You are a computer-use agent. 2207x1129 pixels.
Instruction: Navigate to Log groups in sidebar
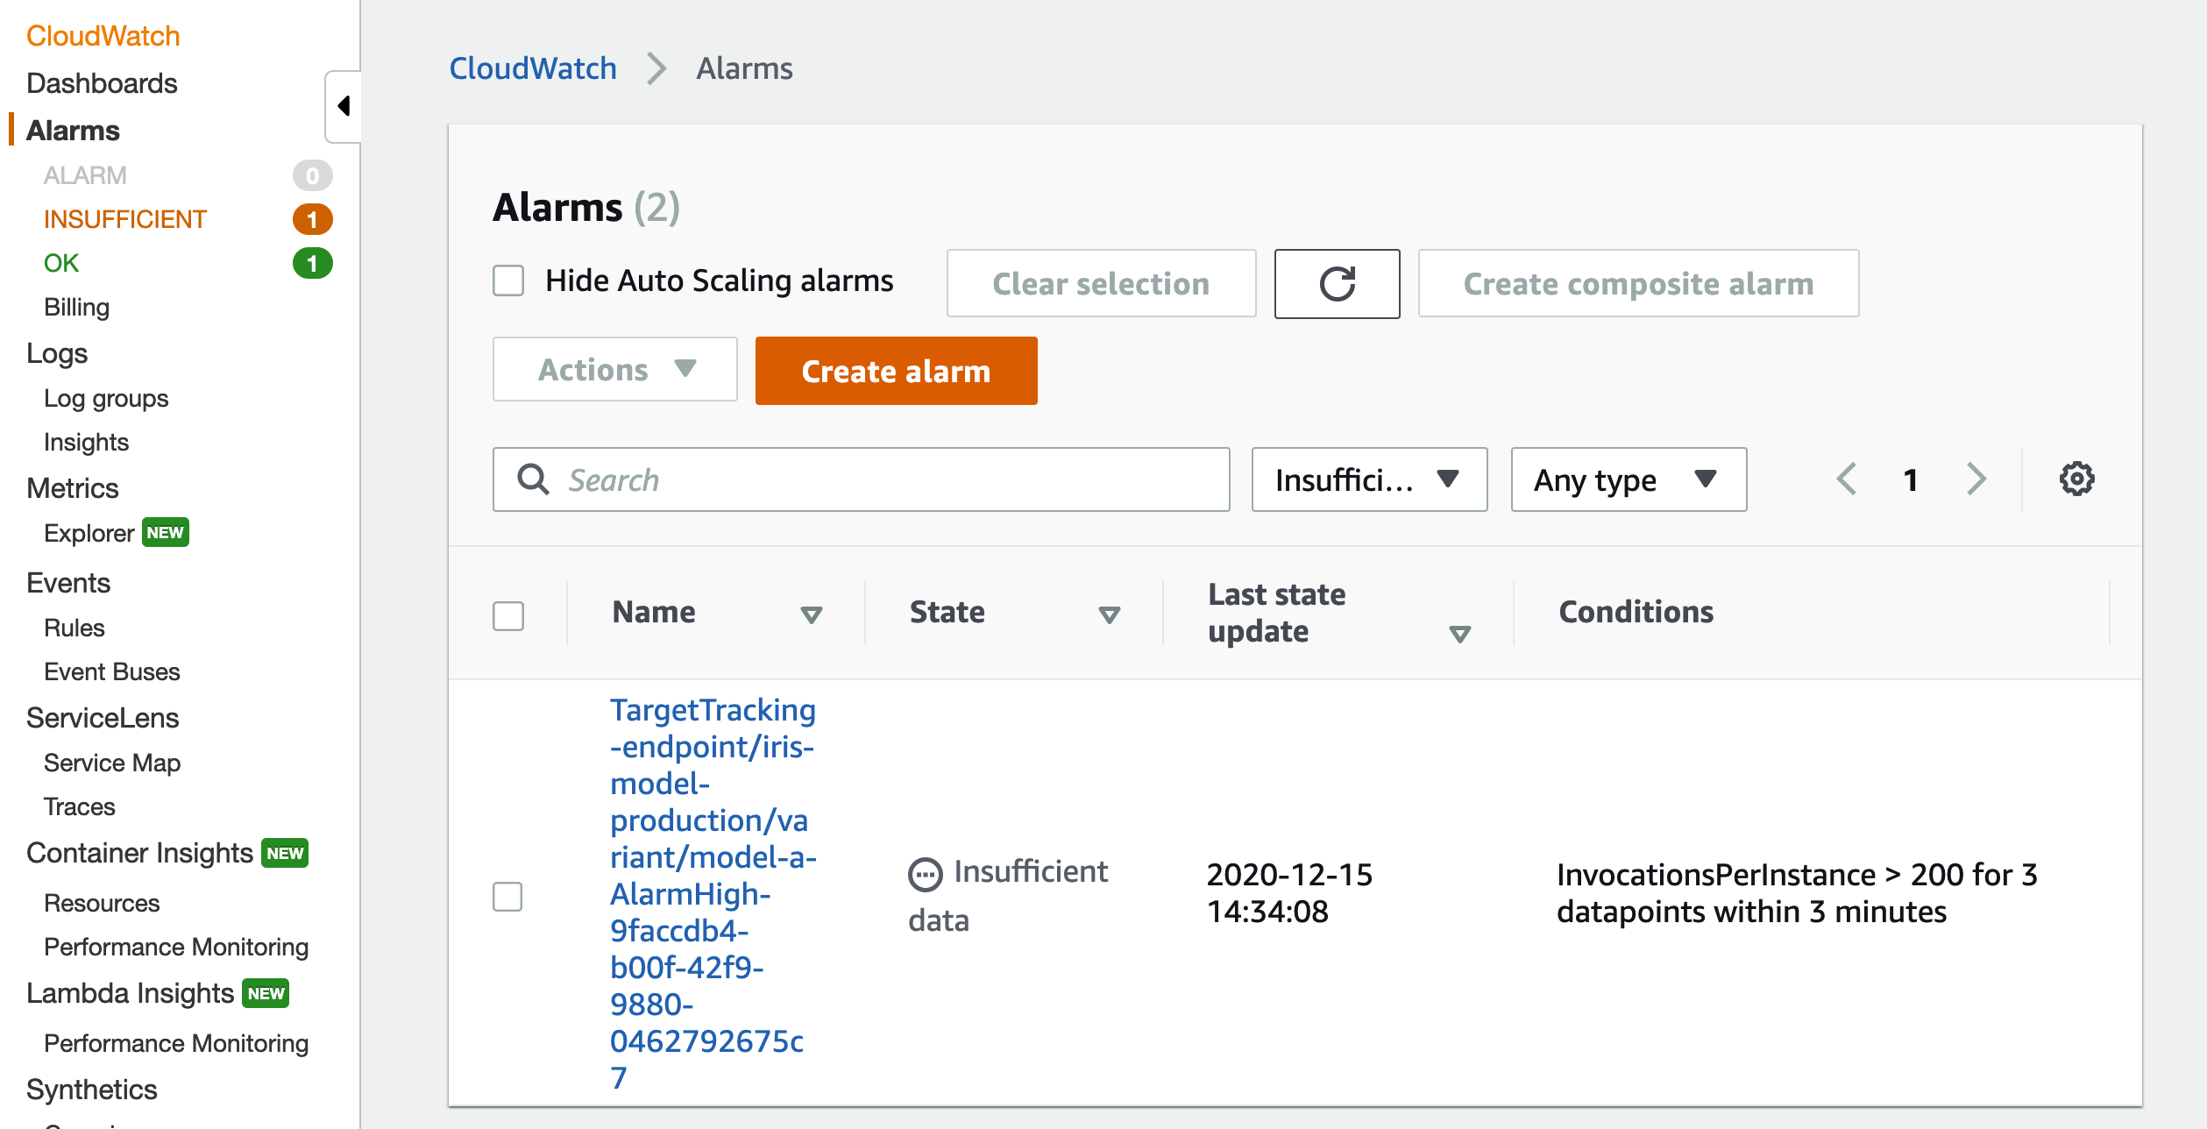click(x=106, y=398)
